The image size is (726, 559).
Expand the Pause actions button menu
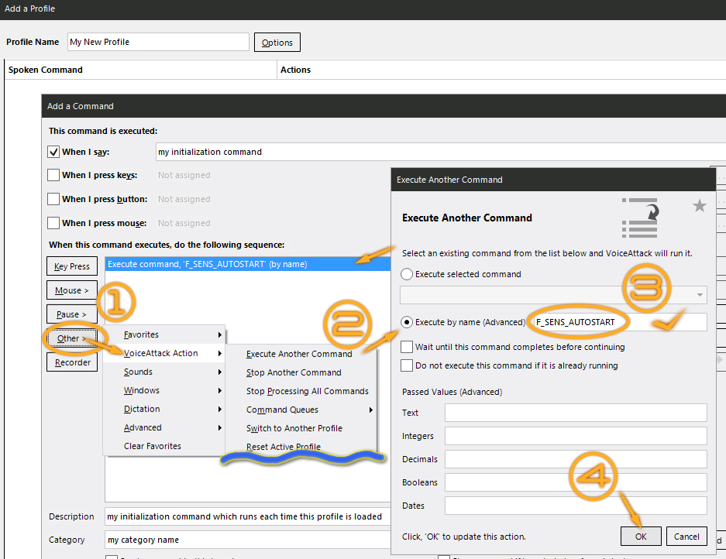[71, 314]
